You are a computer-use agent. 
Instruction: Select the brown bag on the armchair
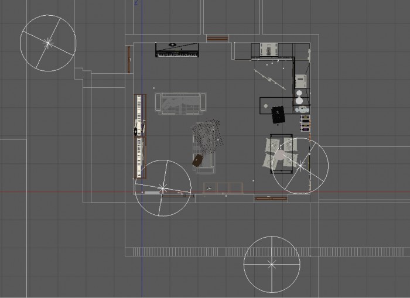coord(198,160)
